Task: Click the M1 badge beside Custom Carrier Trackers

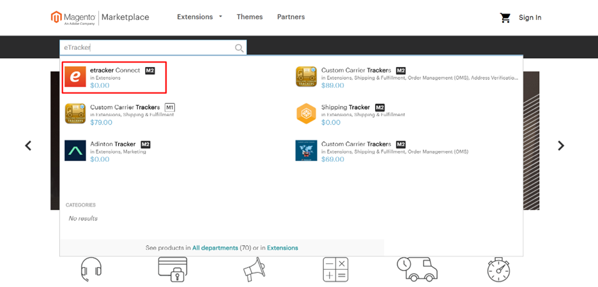Action: (170, 107)
